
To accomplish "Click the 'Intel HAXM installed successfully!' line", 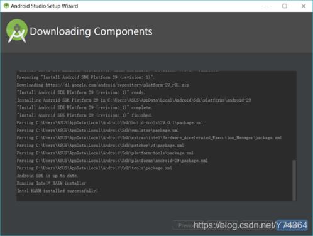I will click(x=57, y=191).
